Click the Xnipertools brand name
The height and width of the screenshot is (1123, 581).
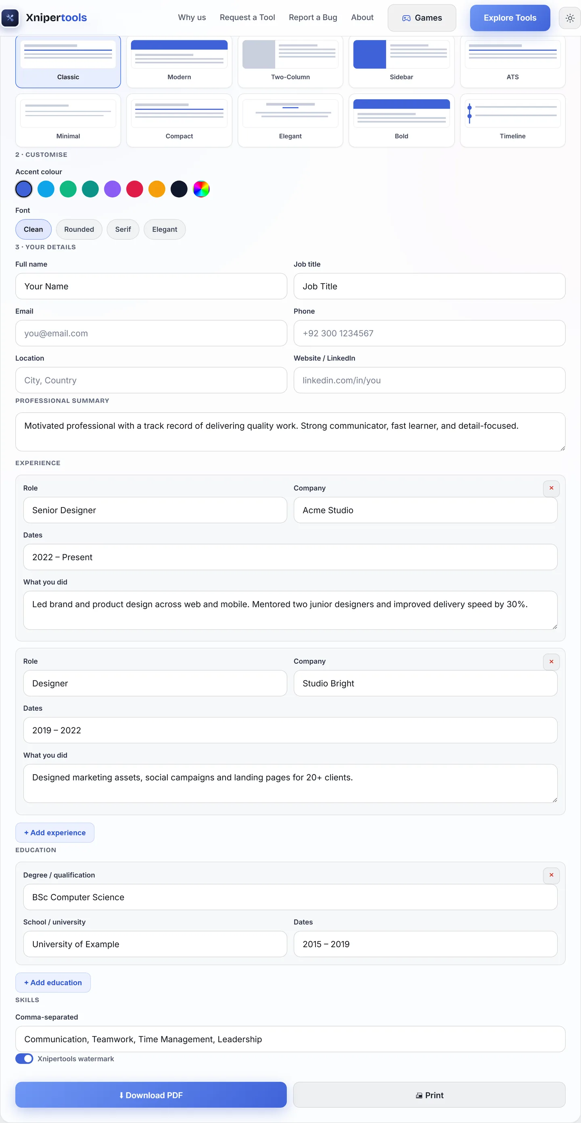click(56, 17)
